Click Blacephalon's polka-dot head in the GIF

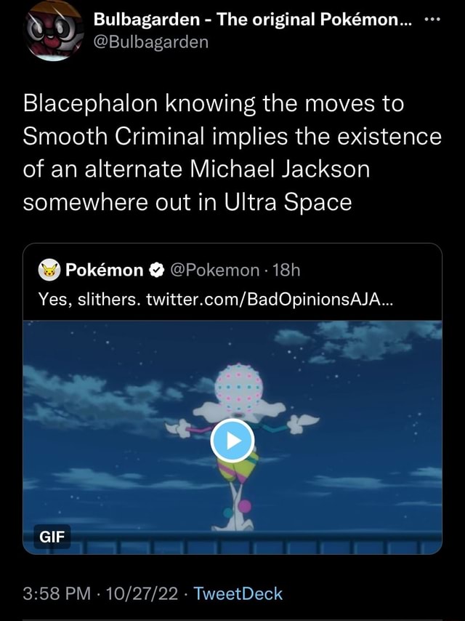click(x=239, y=387)
